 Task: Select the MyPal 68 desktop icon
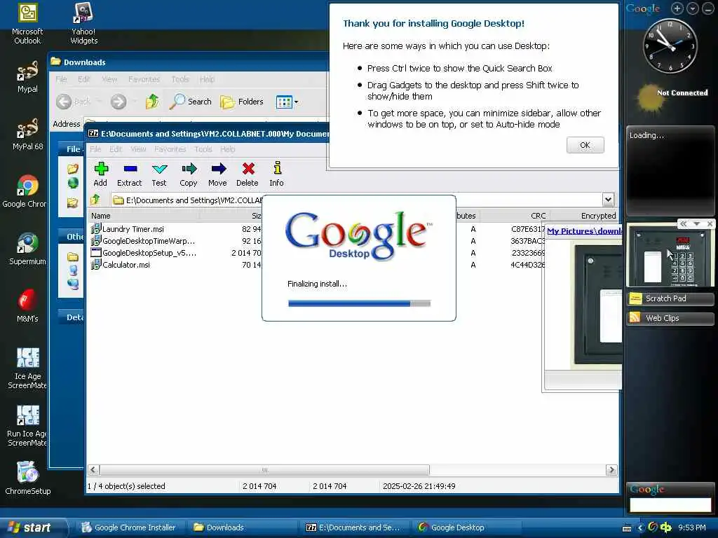[27, 134]
